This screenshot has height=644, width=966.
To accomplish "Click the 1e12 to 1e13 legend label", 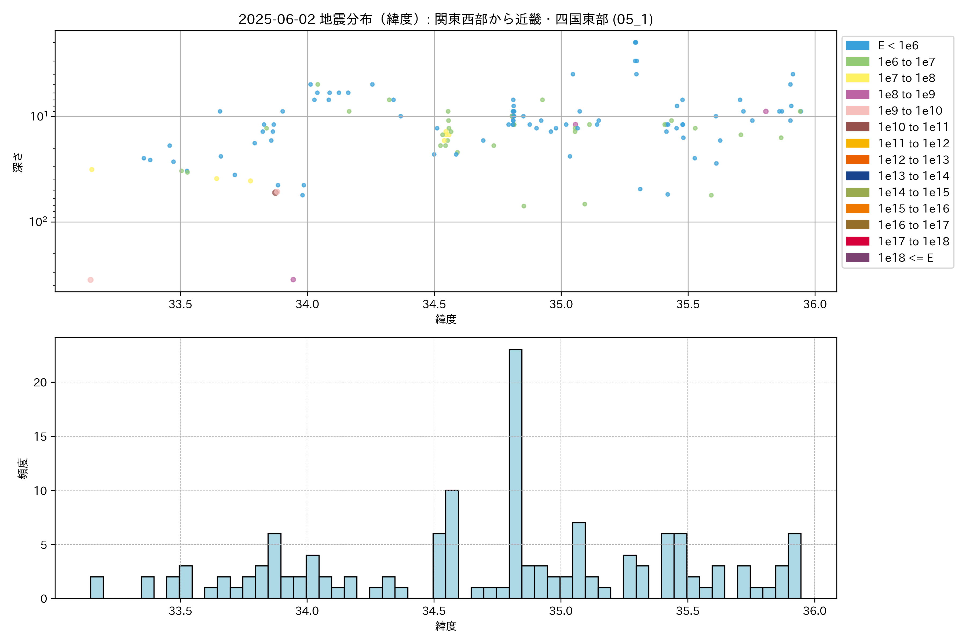I will click(913, 160).
